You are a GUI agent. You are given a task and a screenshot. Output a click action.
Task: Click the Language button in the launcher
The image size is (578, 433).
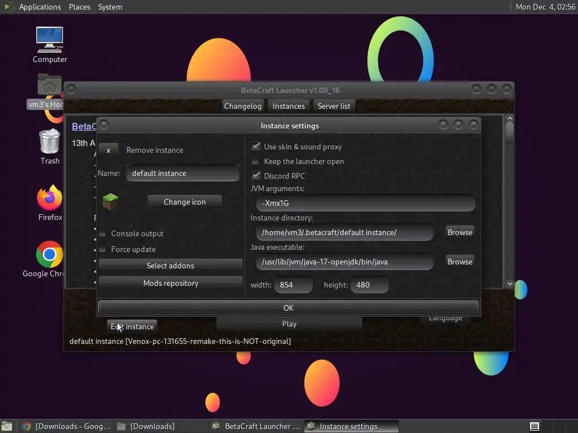point(445,318)
